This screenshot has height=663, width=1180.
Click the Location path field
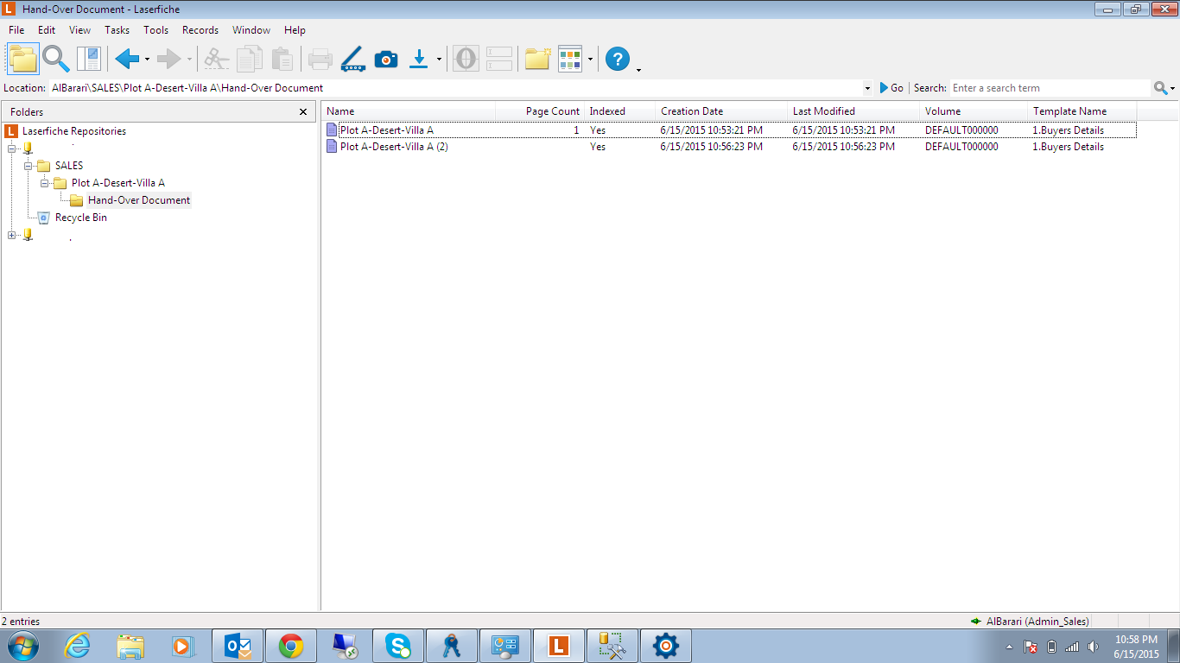[x=455, y=88]
